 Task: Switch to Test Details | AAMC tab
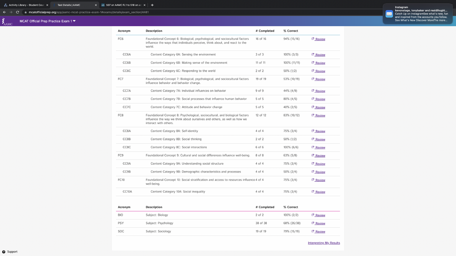tap(74, 5)
